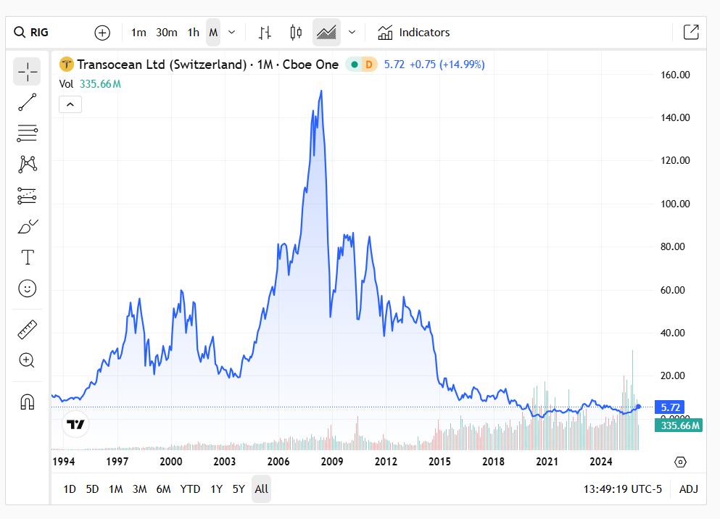Image resolution: width=720 pixels, height=519 pixels.
Task: Click the 2015 time axis label
Action: coord(439,462)
